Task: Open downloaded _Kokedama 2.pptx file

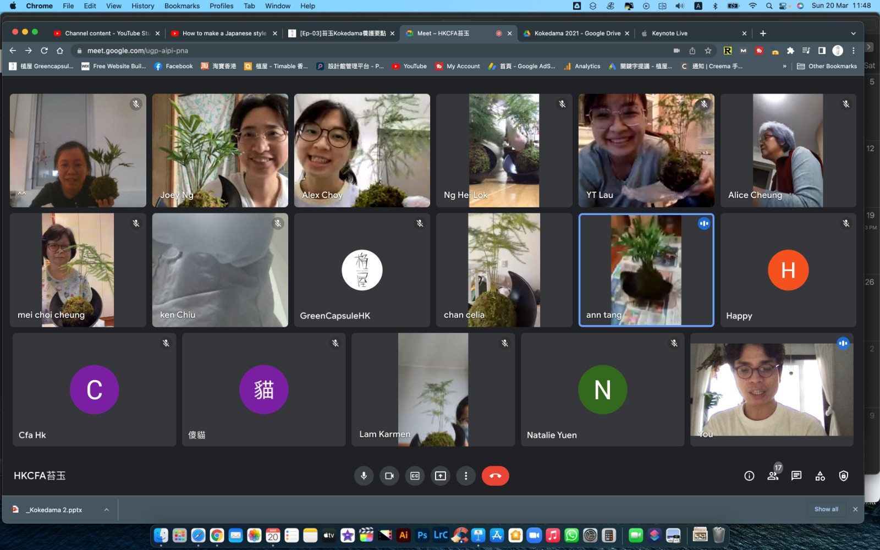Action: click(54, 510)
